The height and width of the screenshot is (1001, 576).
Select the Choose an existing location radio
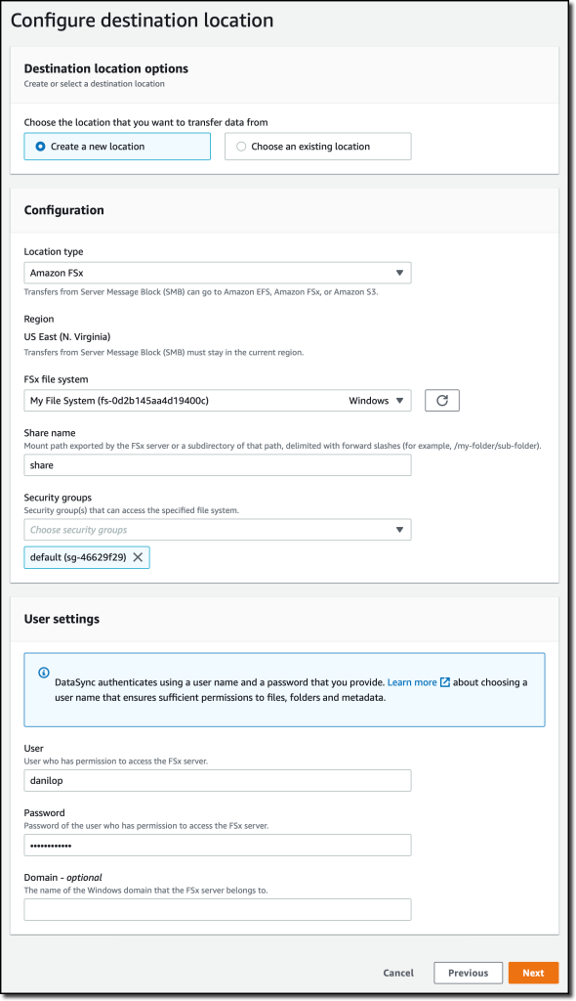point(241,147)
